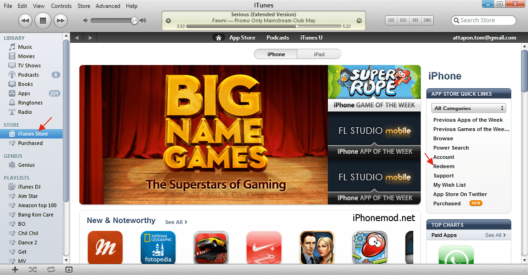The image size is (528, 275).
Task: Switch to grid view
Action: tap(415, 20)
